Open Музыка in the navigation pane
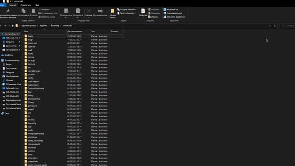The width and height of the screenshot is (295, 166). 8,80
